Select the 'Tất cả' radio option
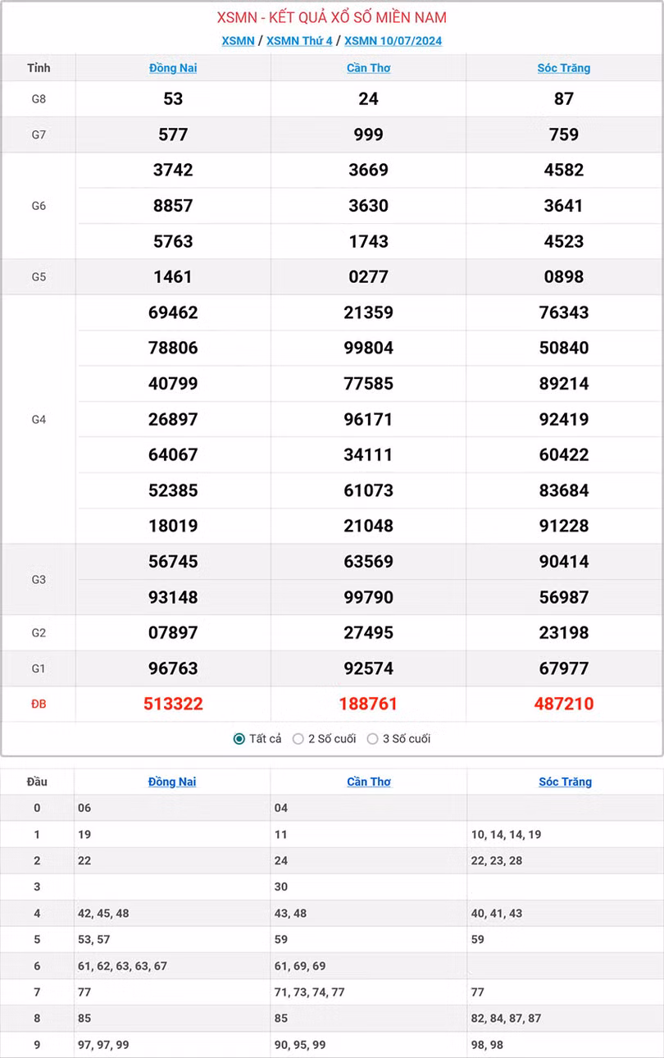 239,739
